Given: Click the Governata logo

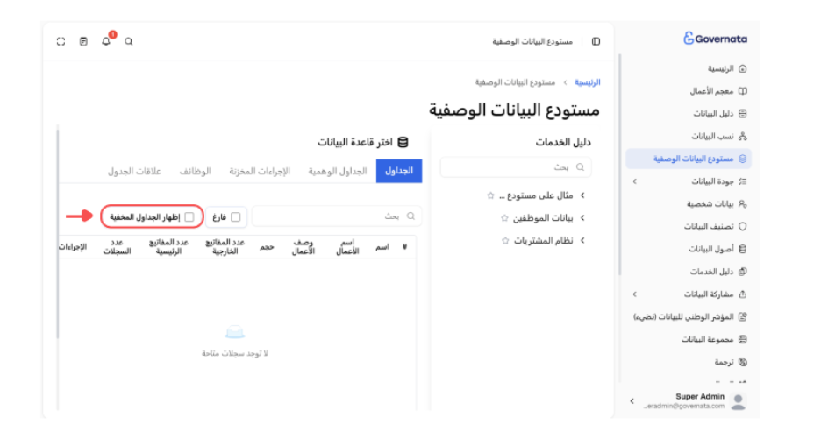Looking at the screenshot, I should 715,39.
